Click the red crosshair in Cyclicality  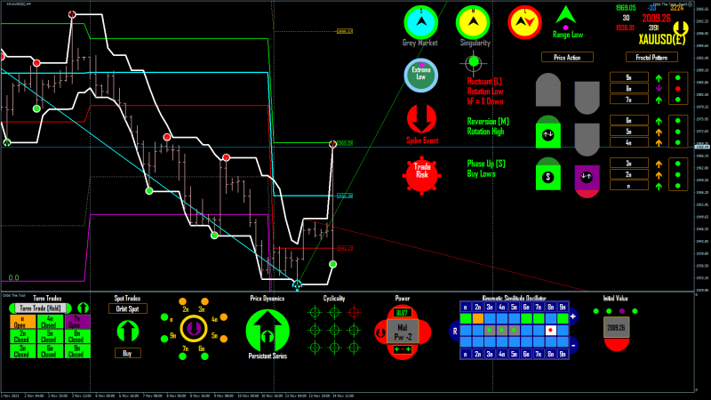(354, 313)
